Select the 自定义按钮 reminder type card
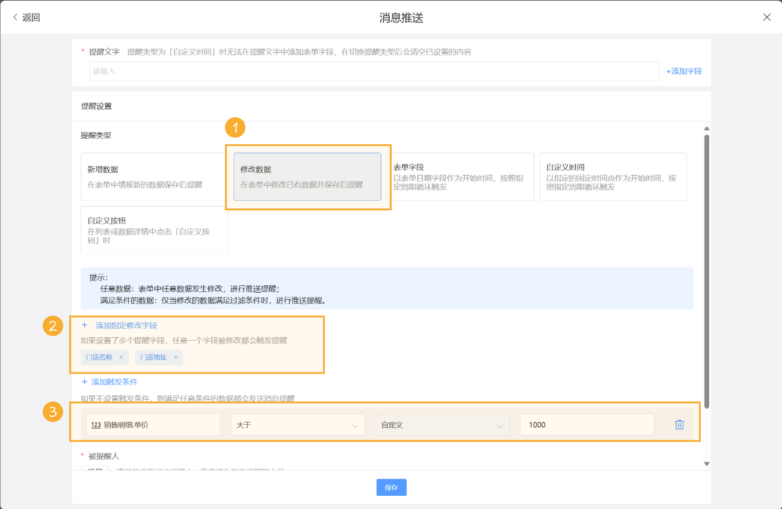This screenshot has height=509, width=782. point(153,230)
